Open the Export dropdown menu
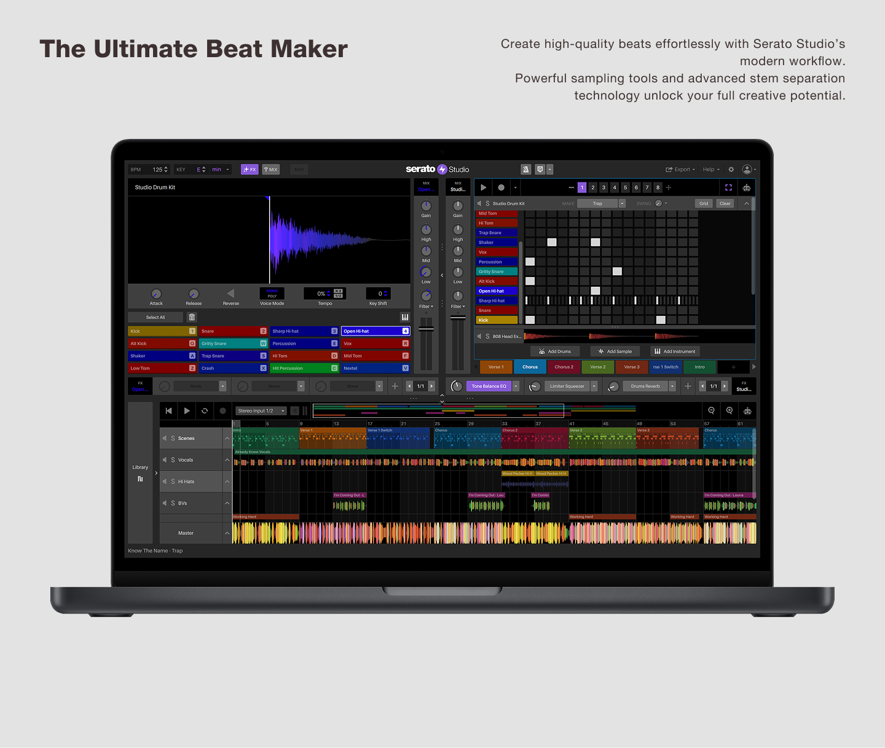The width and height of the screenshot is (885, 748). pos(680,170)
